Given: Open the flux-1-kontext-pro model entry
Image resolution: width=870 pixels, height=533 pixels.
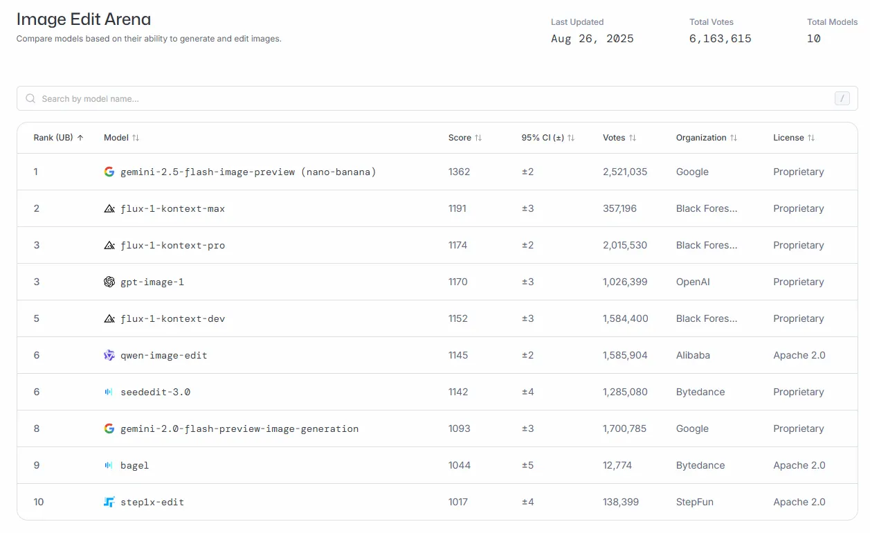Looking at the screenshot, I should 172,245.
